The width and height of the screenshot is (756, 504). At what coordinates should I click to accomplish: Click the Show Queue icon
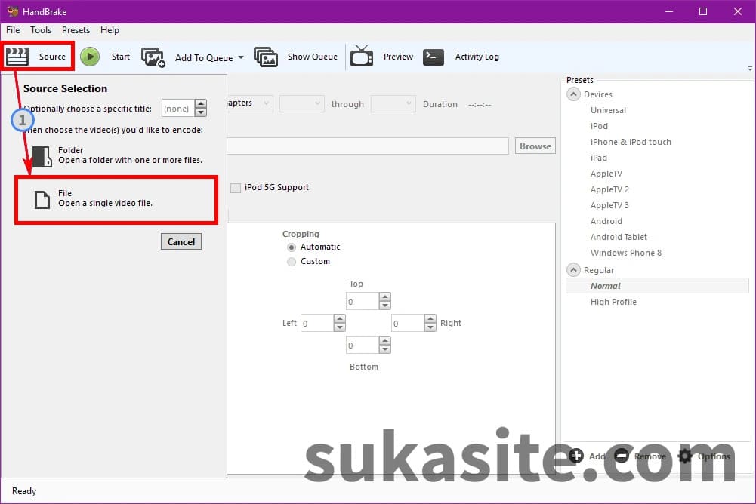tap(266, 57)
